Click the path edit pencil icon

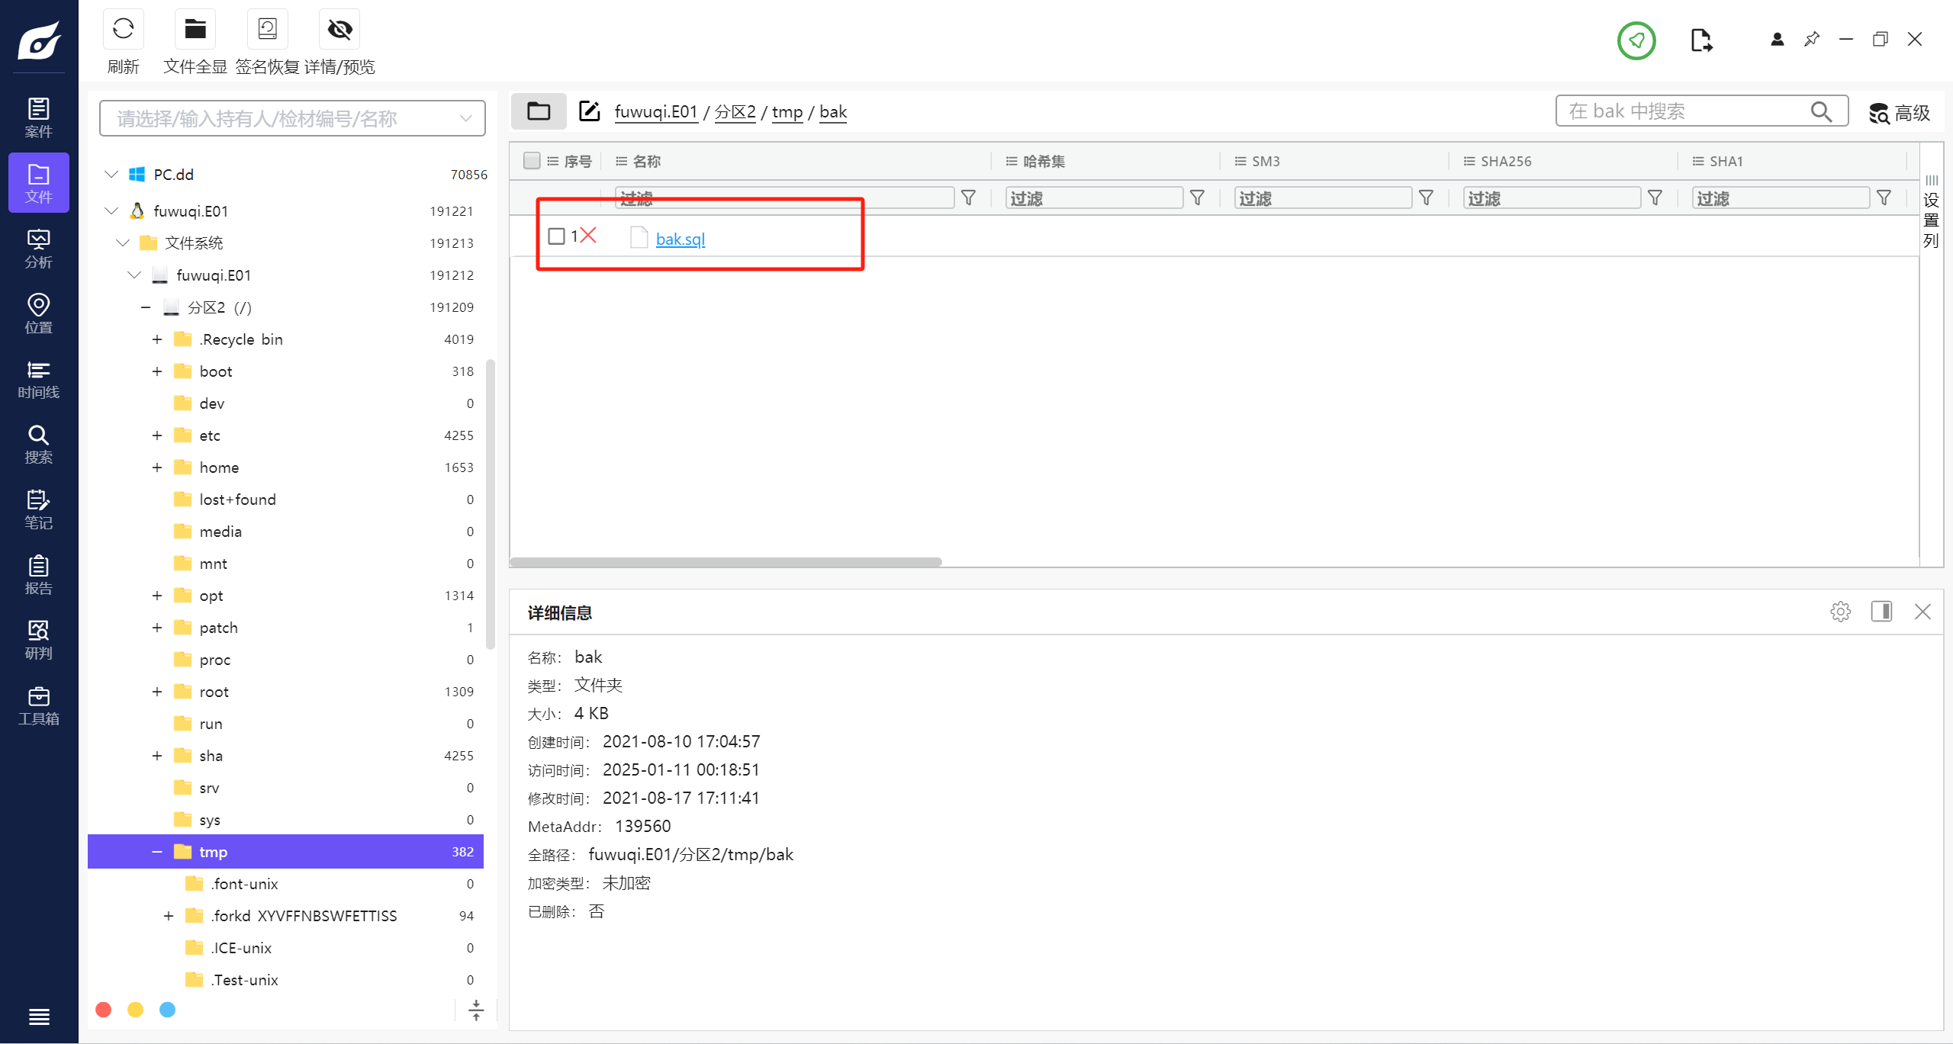click(589, 111)
